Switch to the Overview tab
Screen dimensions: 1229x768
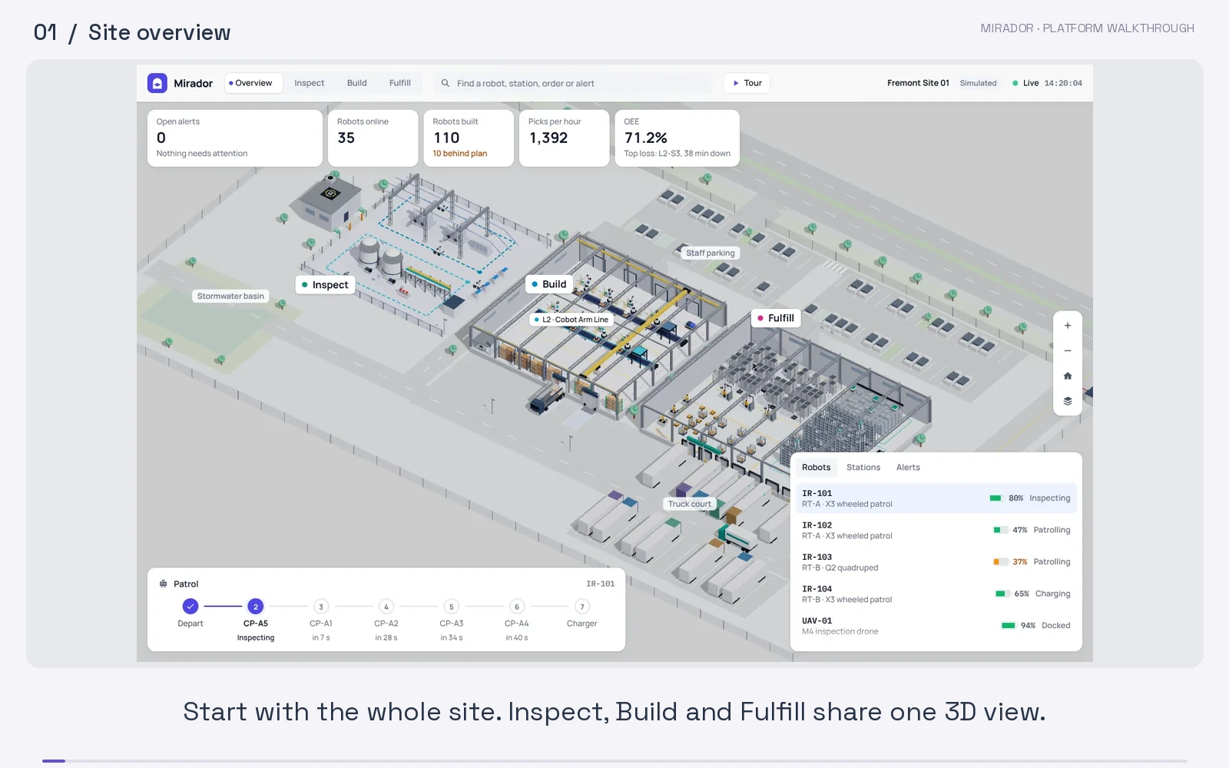point(253,83)
